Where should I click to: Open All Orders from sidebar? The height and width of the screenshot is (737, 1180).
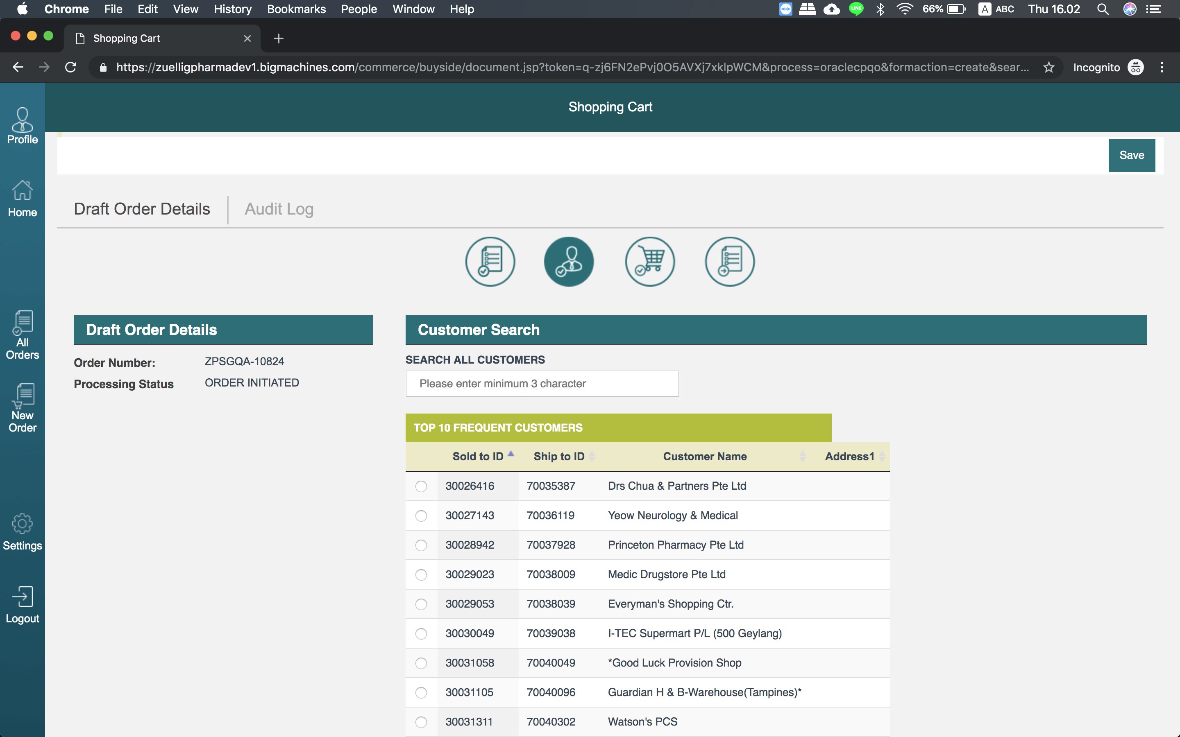coord(23,335)
